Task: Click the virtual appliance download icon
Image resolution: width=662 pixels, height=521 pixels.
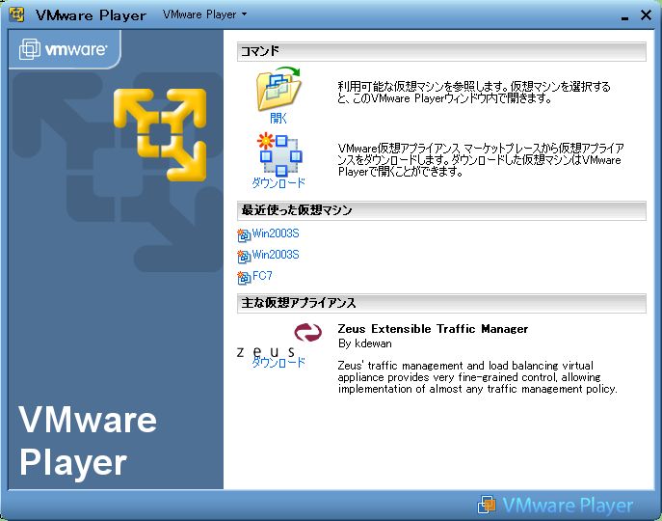Action: pos(279,154)
